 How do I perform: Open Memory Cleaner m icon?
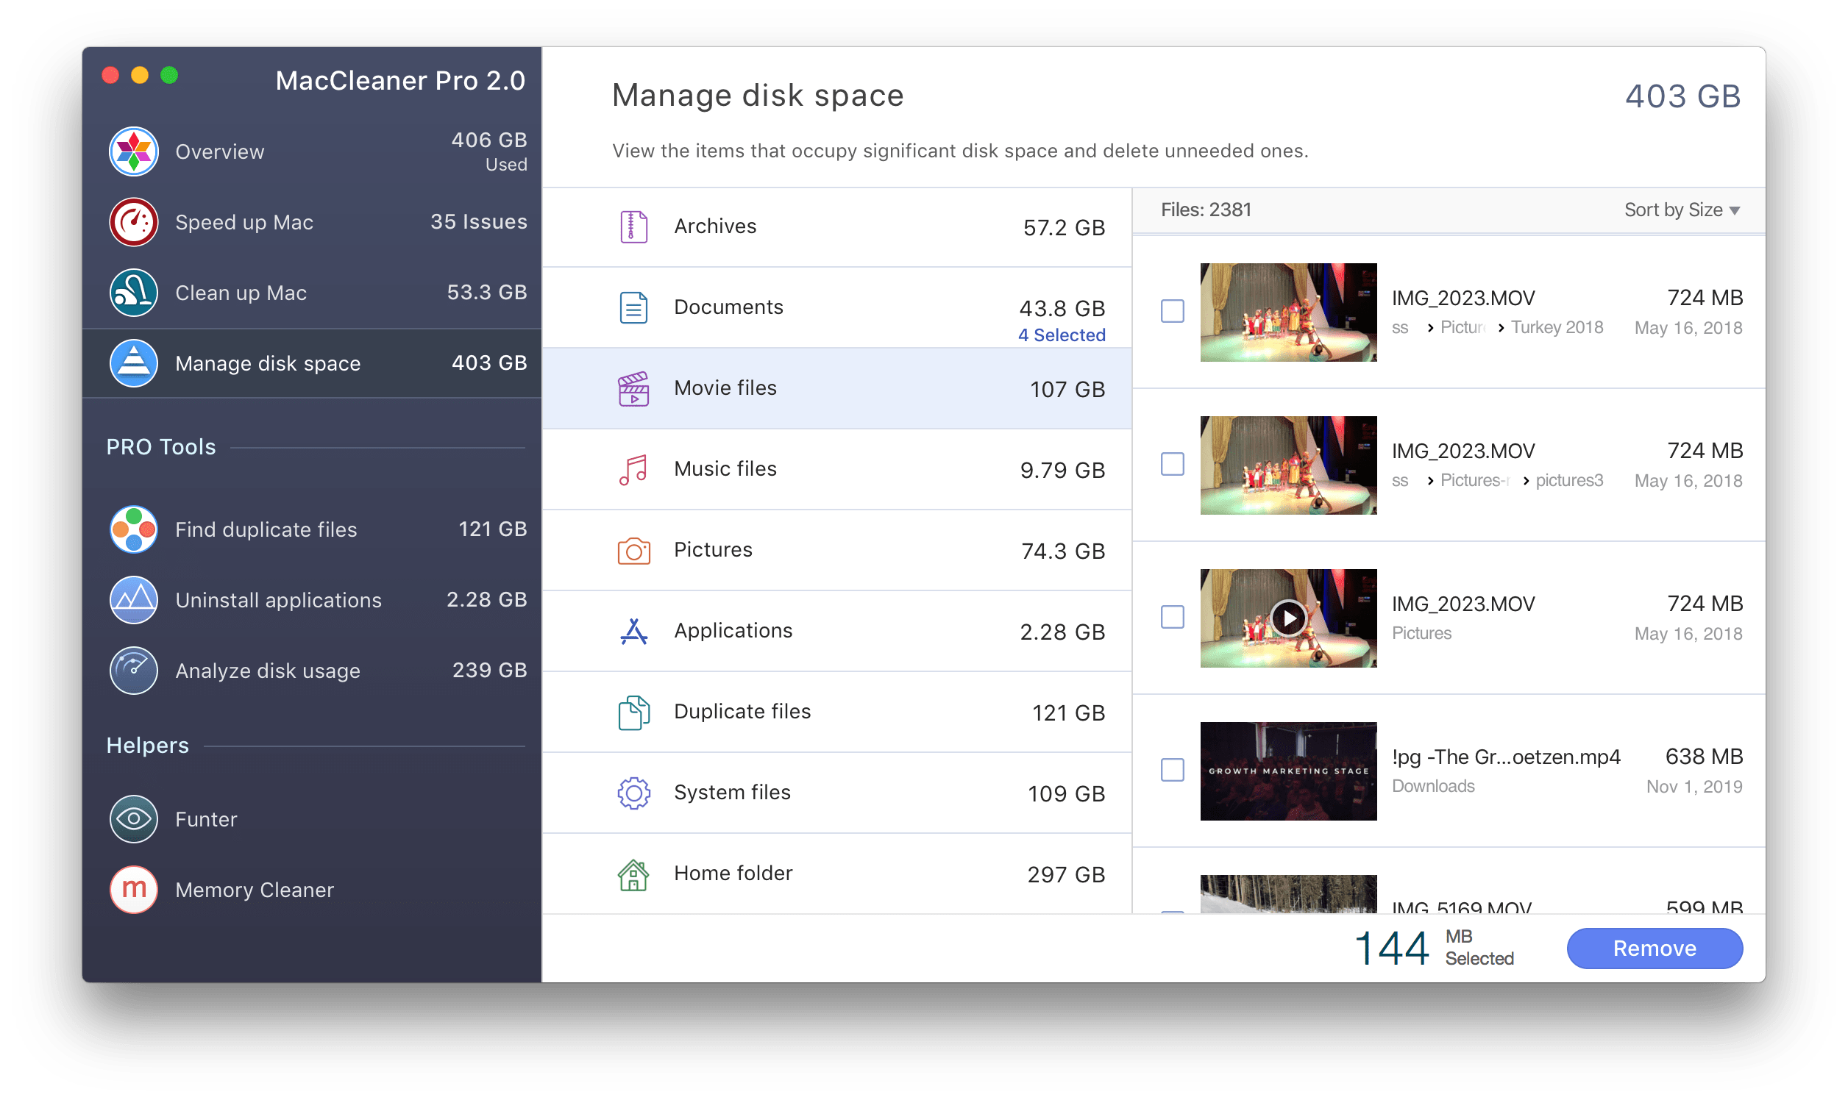[x=133, y=890]
